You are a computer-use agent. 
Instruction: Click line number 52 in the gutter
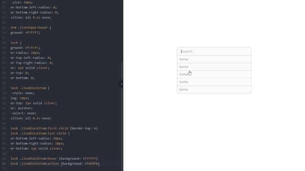pos(4,163)
